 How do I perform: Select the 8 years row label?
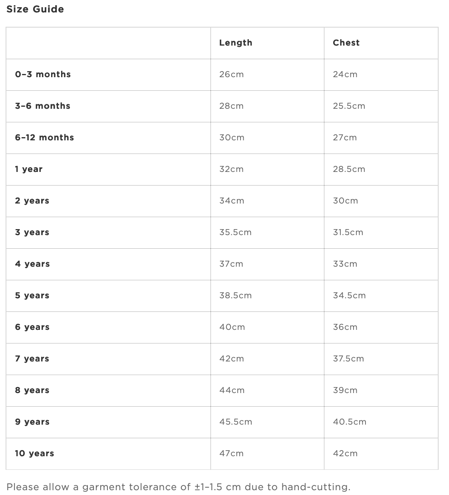point(32,390)
